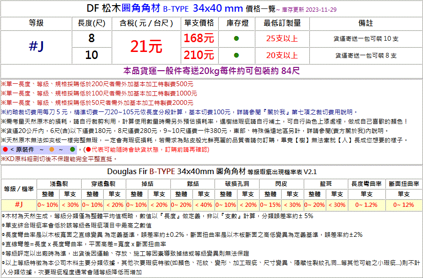423x278 pixels.
Task: Click the red dot in the stock legend
Action: [5, 150]
